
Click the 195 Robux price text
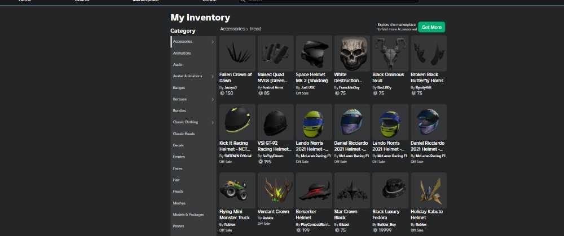267,162
